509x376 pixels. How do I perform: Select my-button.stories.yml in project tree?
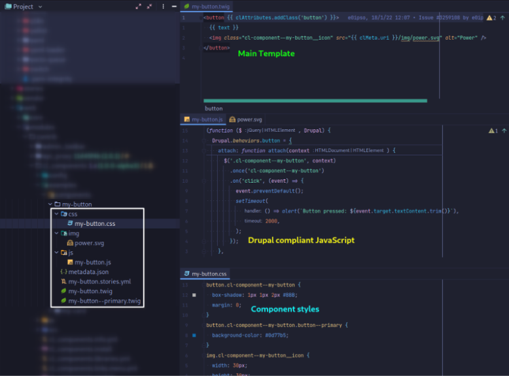(x=99, y=281)
